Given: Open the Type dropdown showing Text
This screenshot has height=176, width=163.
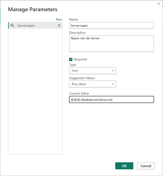Looking at the screenshot, I should (92, 71).
